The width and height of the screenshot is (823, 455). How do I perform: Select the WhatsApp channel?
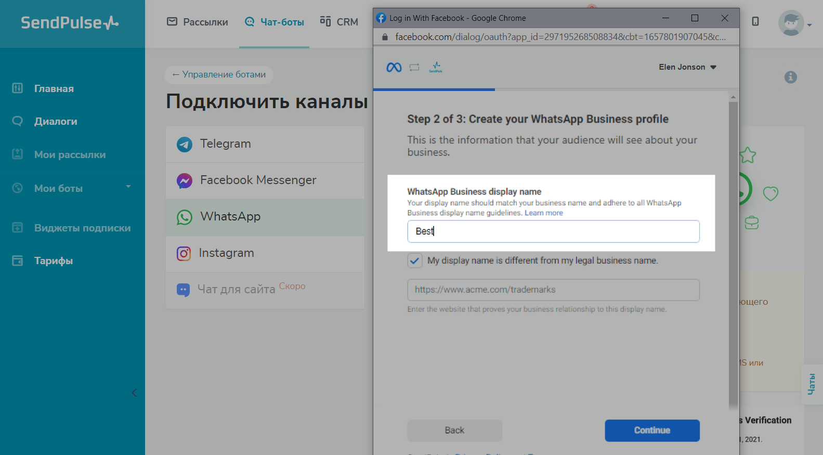(x=265, y=217)
